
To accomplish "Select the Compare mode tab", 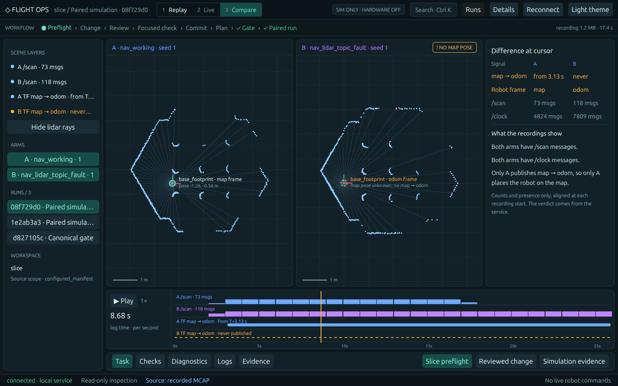I will [241, 10].
